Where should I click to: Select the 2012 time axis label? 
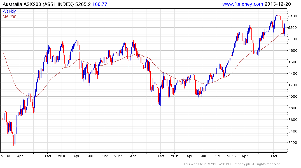(x=175, y=156)
